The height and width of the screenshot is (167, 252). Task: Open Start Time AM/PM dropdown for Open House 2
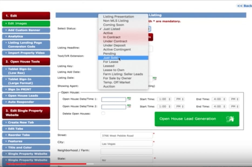tap(180, 106)
